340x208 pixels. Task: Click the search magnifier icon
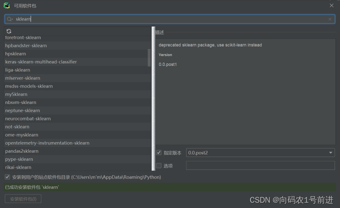(x=9, y=19)
